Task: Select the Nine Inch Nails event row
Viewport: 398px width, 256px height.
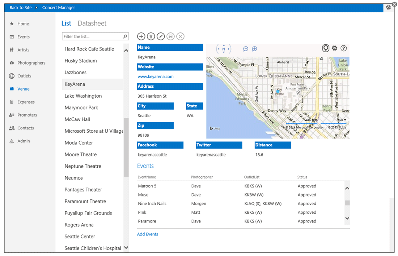Action: tap(241, 204)
